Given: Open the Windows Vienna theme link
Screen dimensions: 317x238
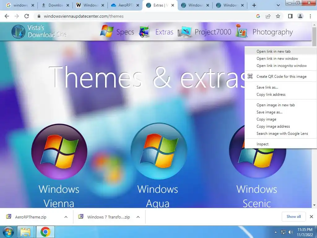Looking at the screenshot, I should point(59,196).
